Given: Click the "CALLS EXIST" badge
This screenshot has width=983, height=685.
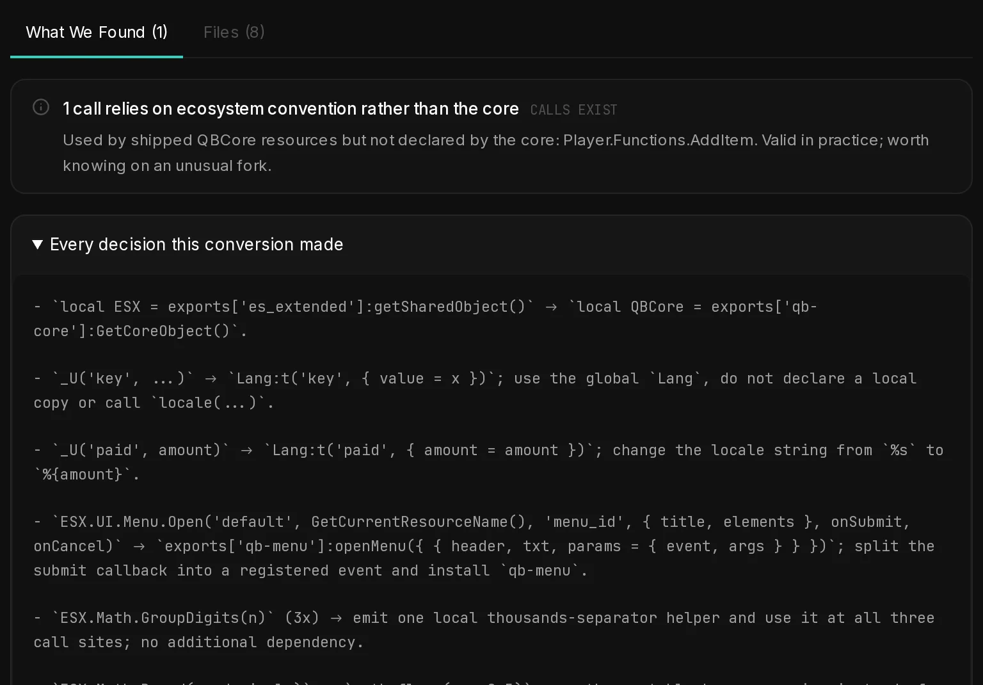Looking at the screenshot, I should [573, 110].
